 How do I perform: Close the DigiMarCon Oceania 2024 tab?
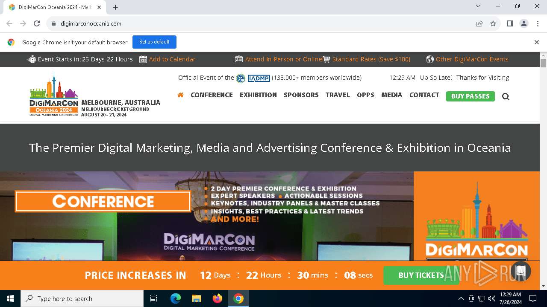coord(100,7)
